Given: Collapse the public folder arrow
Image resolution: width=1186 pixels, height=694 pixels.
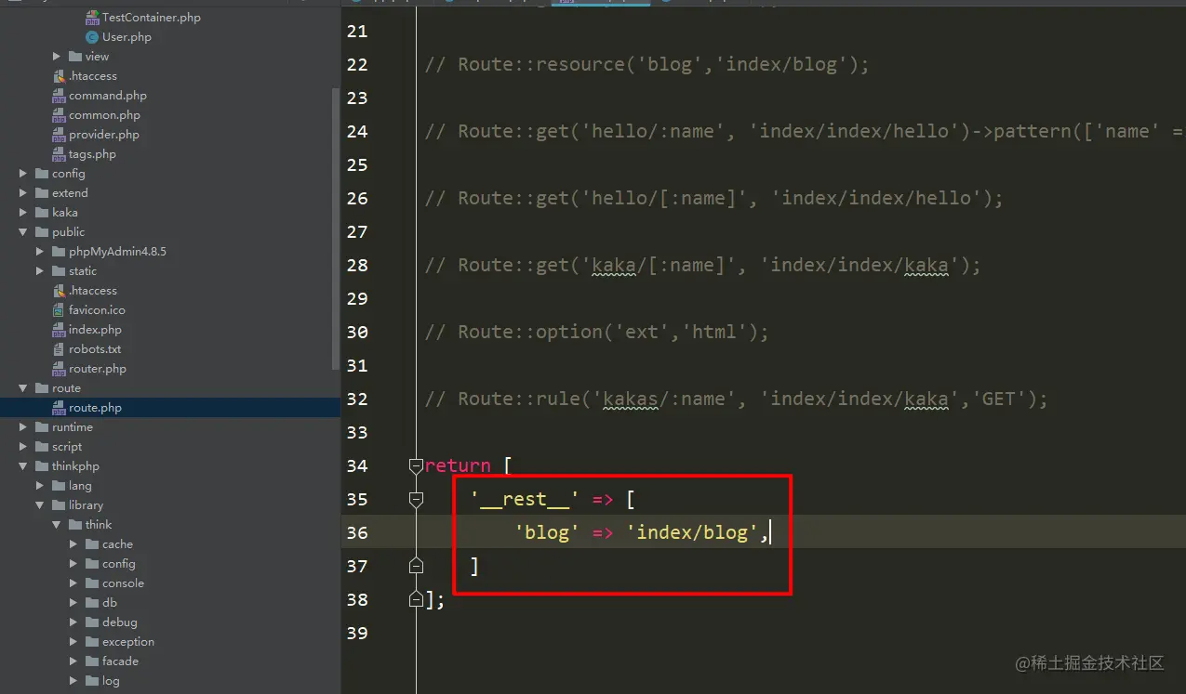Looking at the screenshot, I should coord(23,232).
